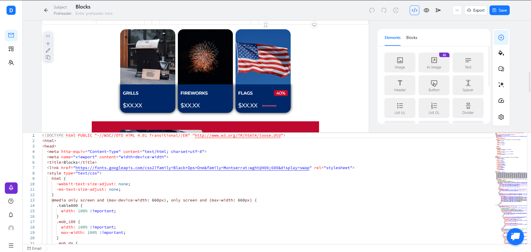The image size is (531, 252).
Task: Switch to desktop device preview icon
Action: 314,25
